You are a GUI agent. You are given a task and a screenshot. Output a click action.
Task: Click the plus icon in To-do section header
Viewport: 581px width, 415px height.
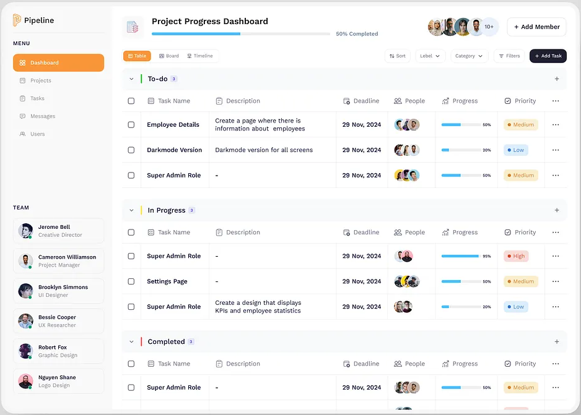(556, 79)
